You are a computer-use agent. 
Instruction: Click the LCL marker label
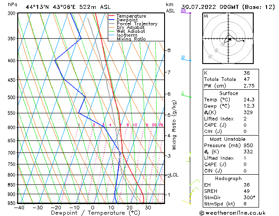click(174, 175)
